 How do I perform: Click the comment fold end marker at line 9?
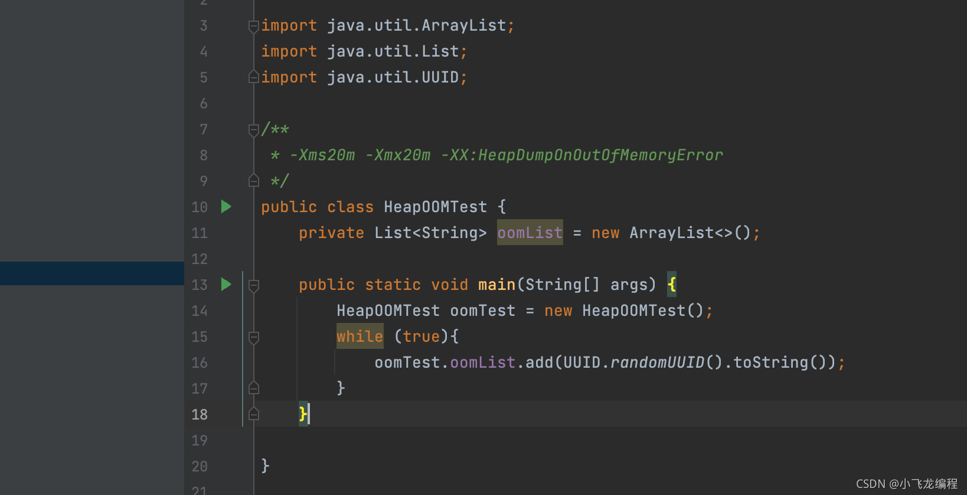[254, 181]
